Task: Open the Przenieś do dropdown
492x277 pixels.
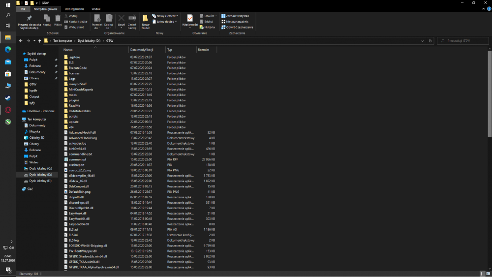Action: 97,22
